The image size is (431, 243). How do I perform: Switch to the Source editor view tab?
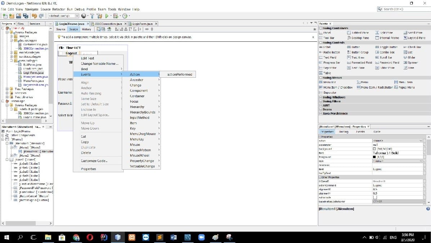[x=60, y=29]
